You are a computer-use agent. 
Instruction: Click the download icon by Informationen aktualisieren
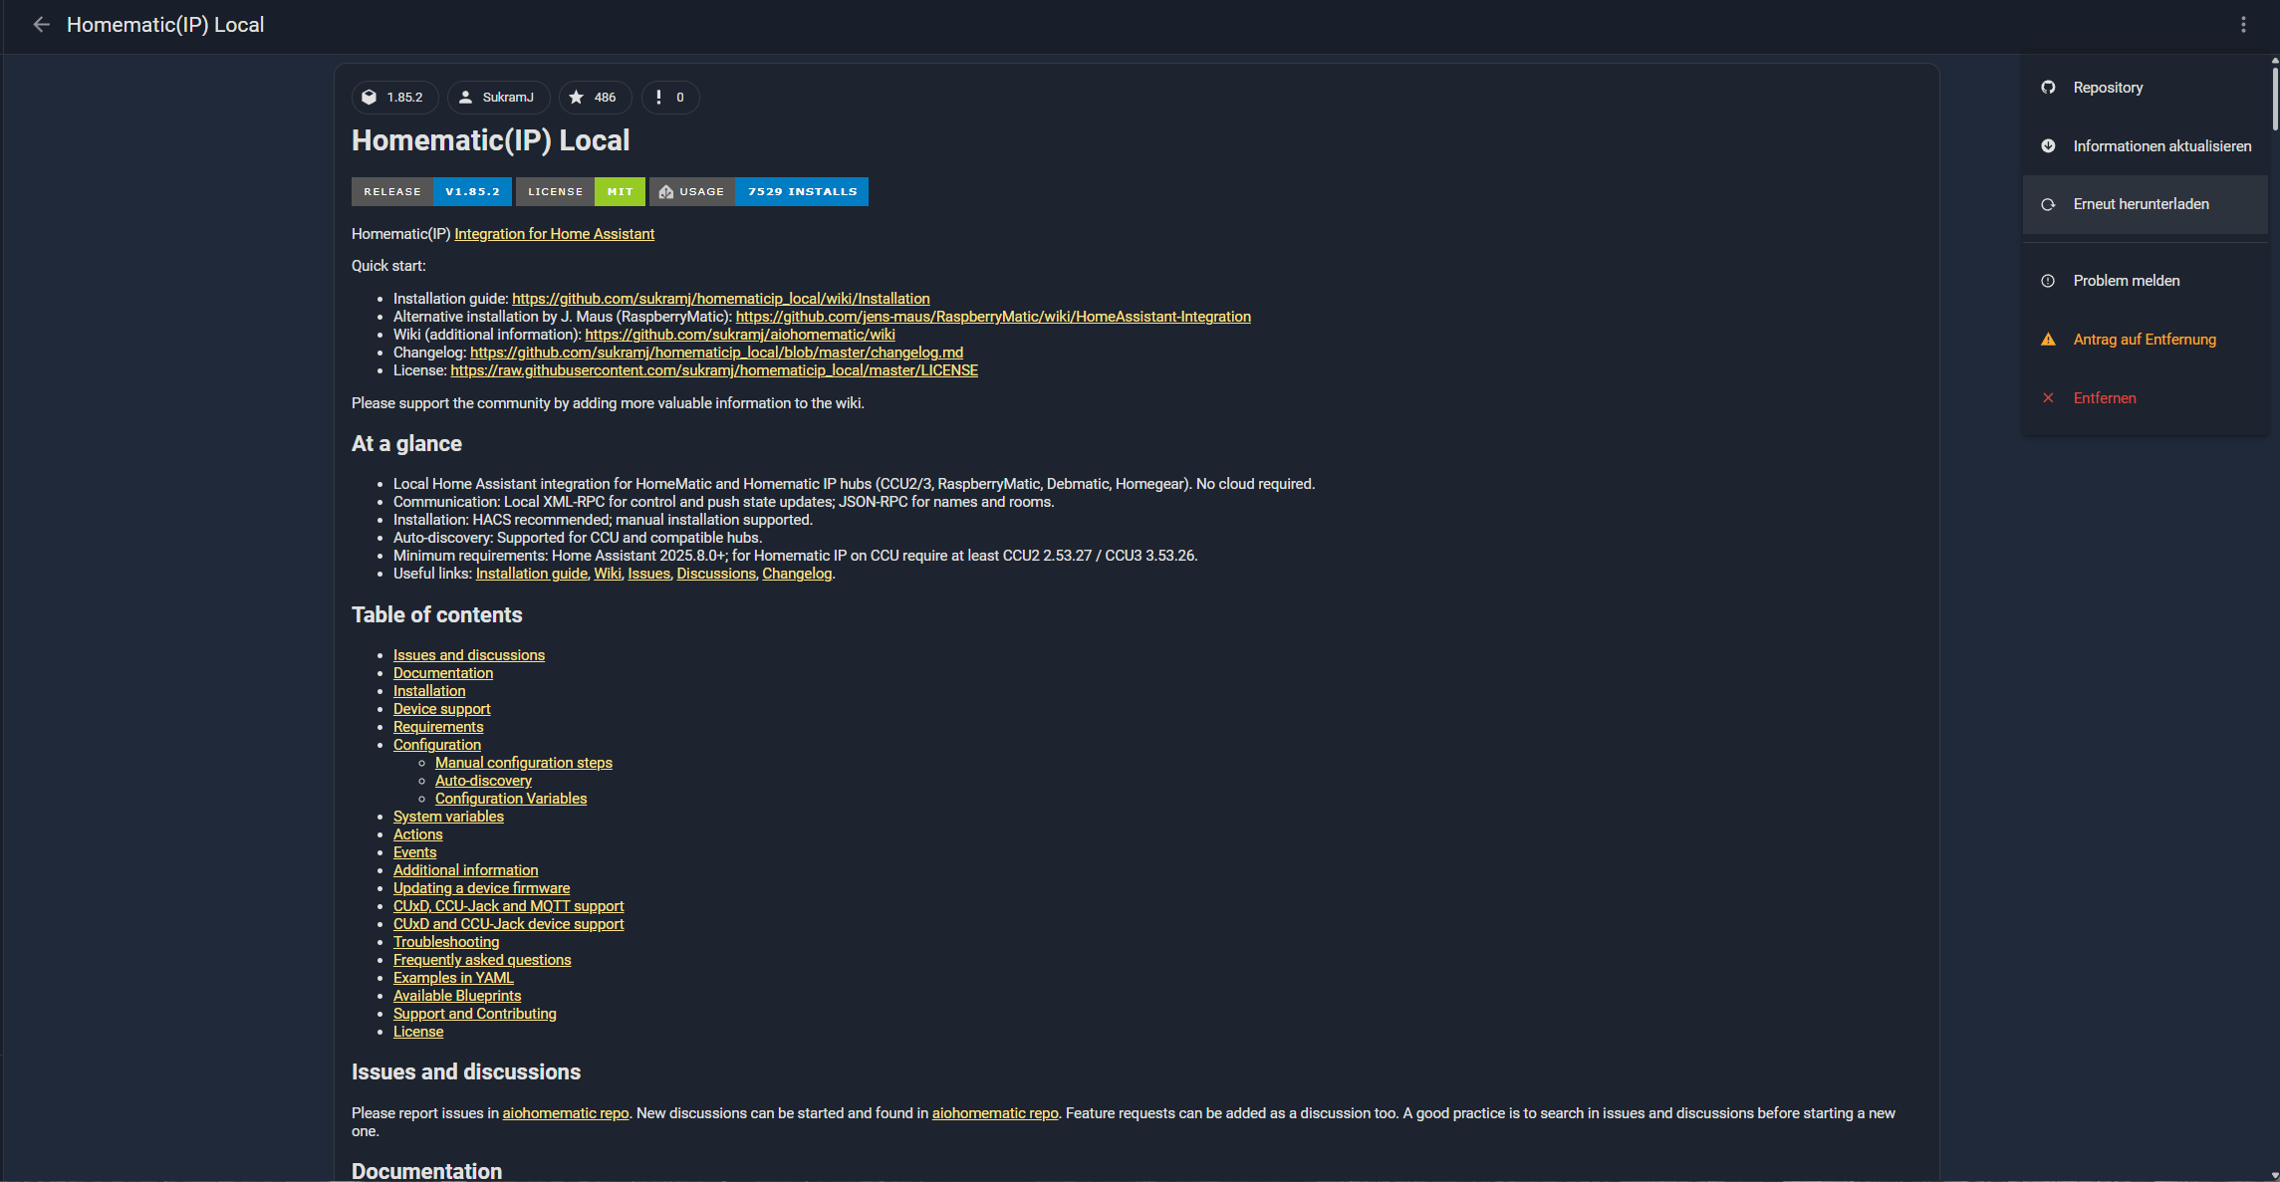(2048, 146)
